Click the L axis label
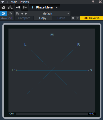This screenshot has width=103, height=120. click(x=25, y=45)
